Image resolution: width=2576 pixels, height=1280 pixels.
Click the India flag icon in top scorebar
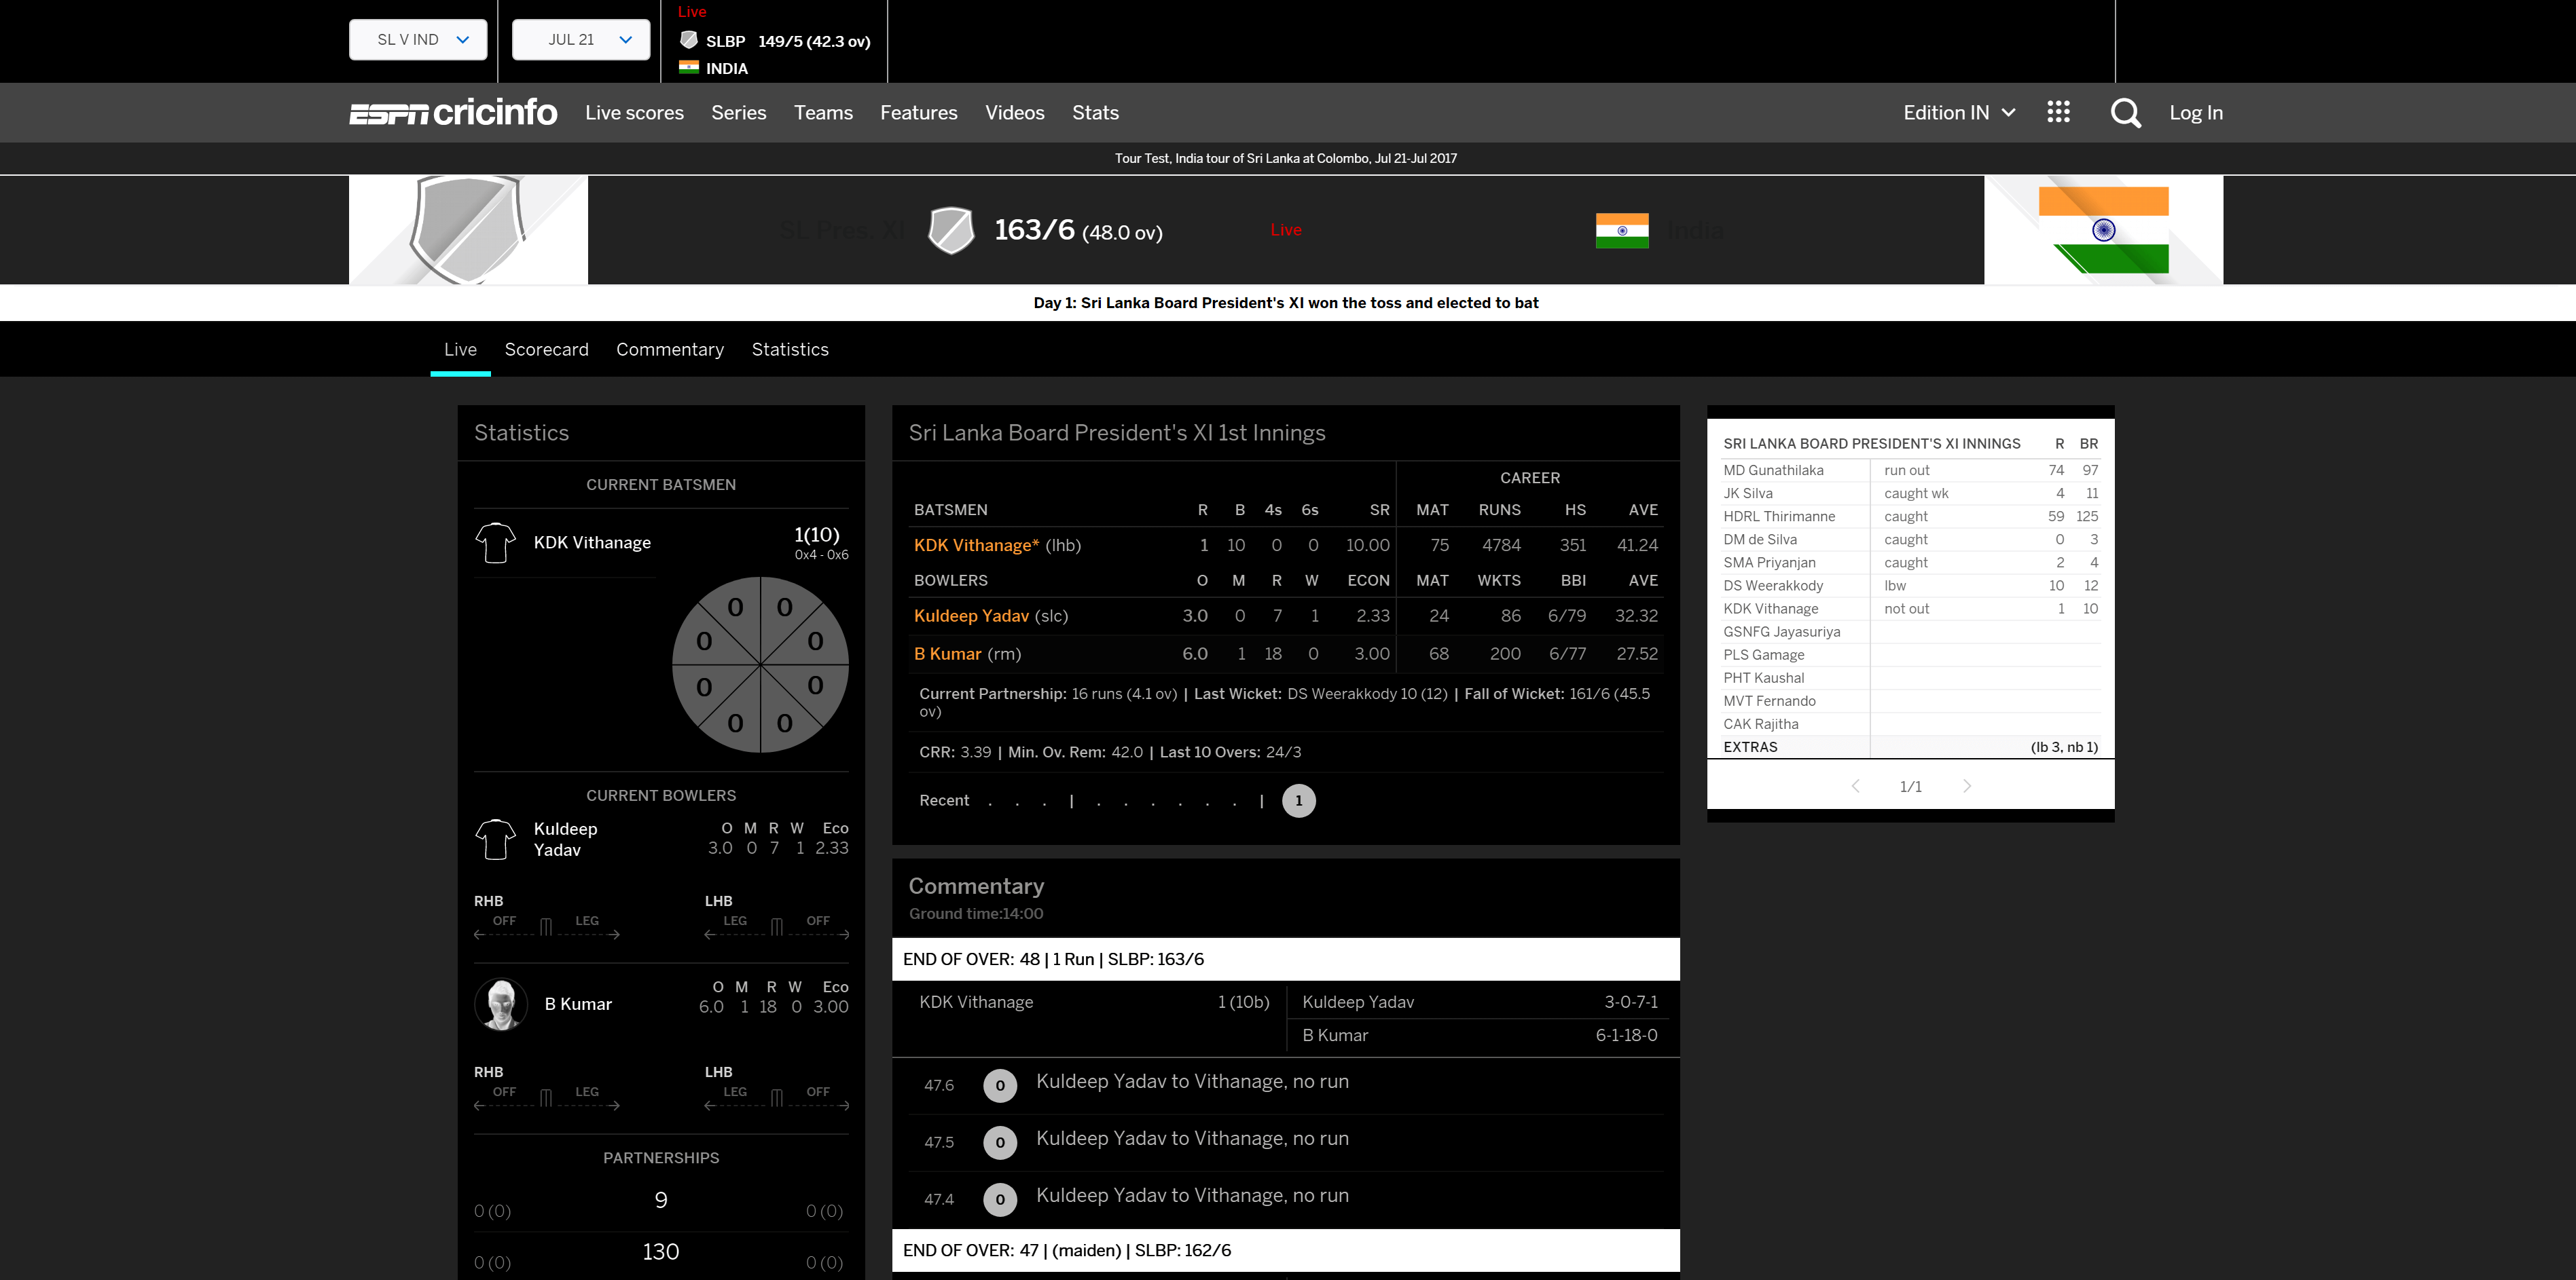coord(689,67)
